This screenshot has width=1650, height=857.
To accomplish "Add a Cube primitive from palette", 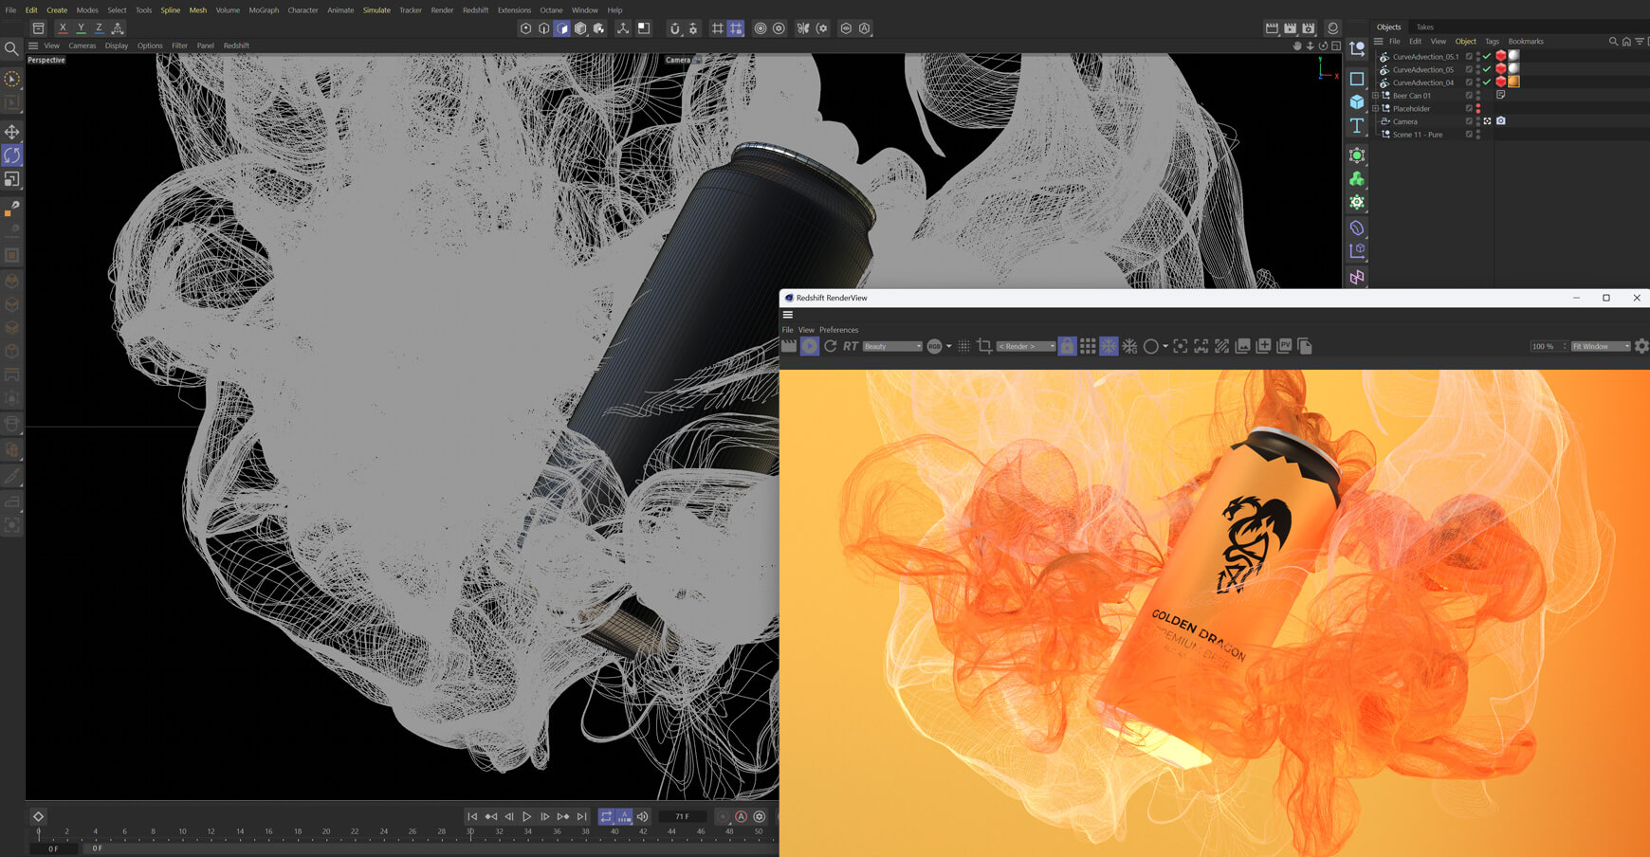I will coord(1357,101).
